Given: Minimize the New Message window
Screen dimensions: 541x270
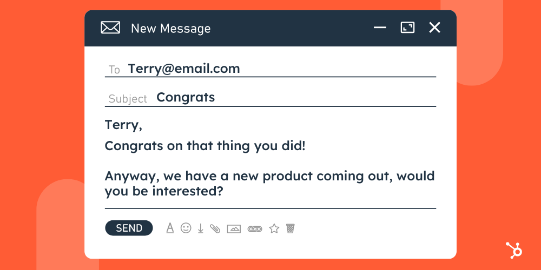Looking at the screenshot, I should point(380,28).
